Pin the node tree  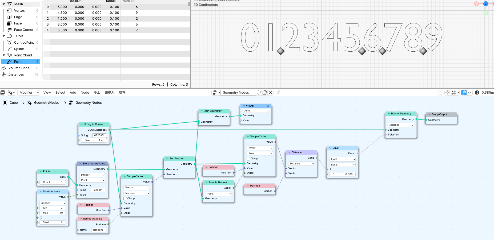pos(278,93)
